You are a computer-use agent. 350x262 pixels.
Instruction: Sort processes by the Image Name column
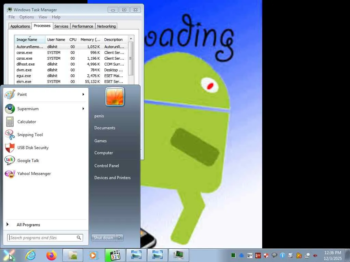point(30,40)
